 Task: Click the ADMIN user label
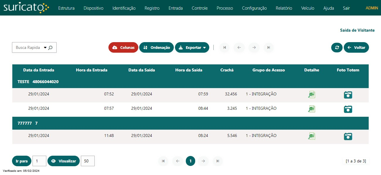372,8
